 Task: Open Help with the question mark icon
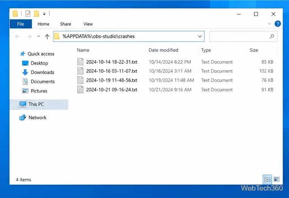pos(278,24)
